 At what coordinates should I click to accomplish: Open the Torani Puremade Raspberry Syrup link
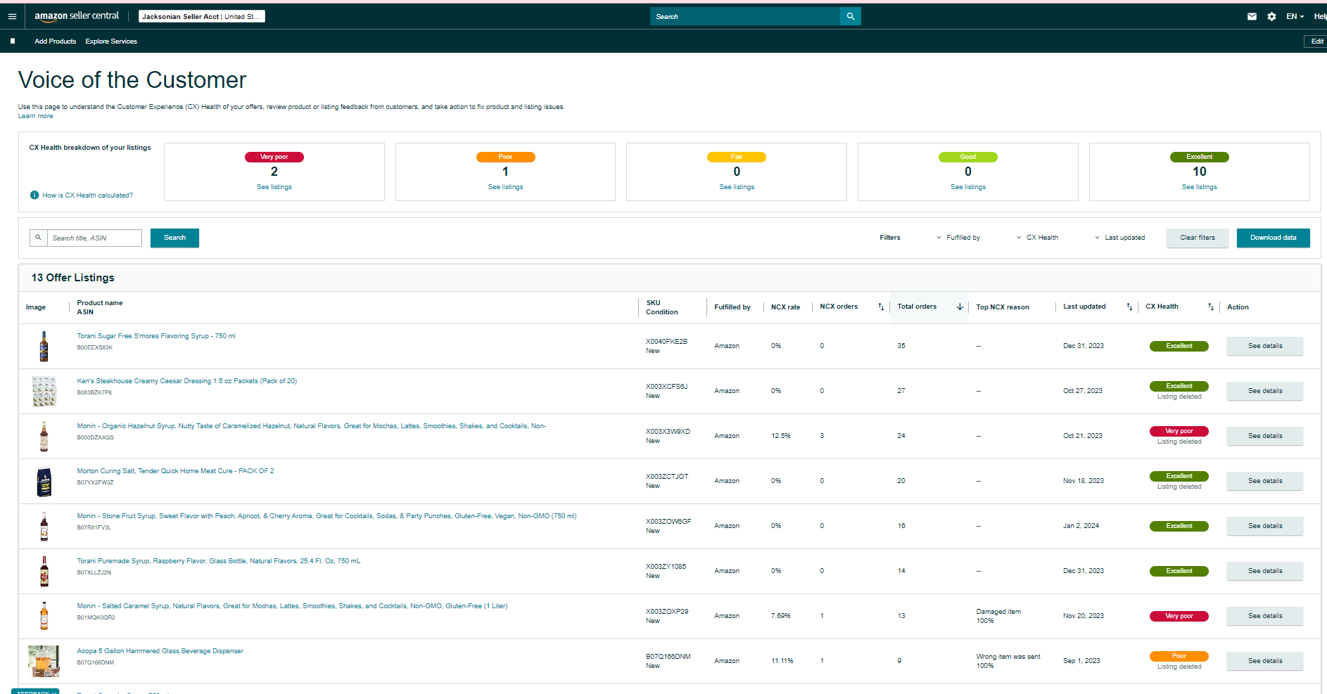pos(219,561)
